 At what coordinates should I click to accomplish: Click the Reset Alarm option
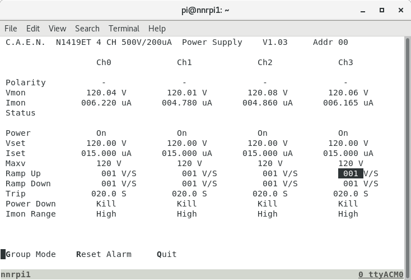pos(104,254)
